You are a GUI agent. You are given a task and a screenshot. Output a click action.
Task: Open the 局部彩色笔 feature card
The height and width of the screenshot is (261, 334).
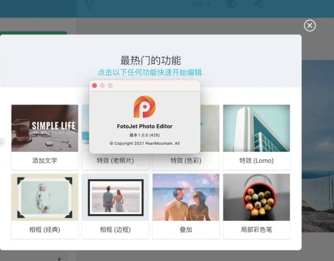(x=257, y=206)
